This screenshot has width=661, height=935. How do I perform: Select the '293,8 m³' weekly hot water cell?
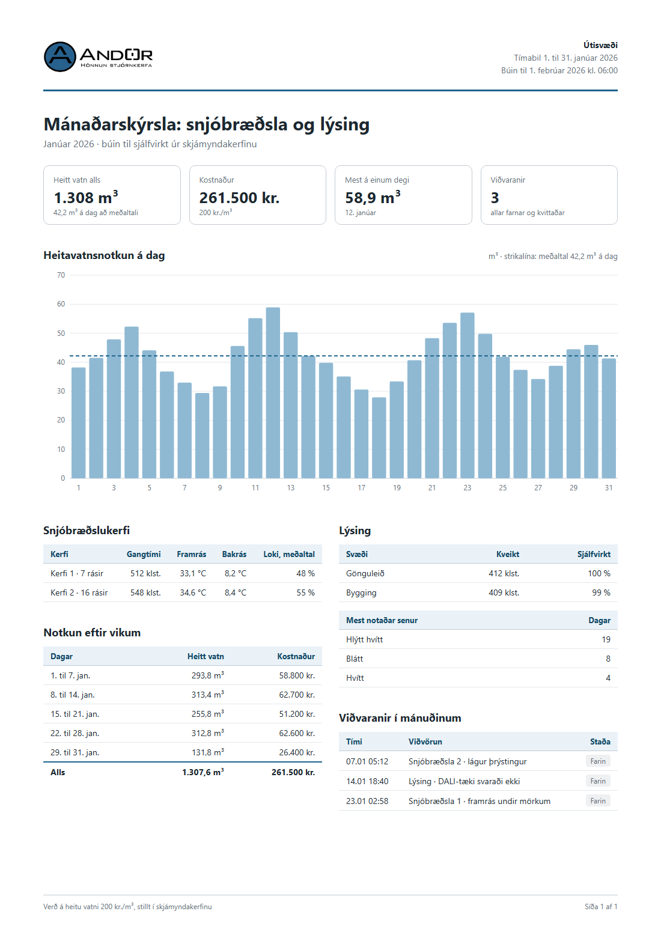coord(208,675)
